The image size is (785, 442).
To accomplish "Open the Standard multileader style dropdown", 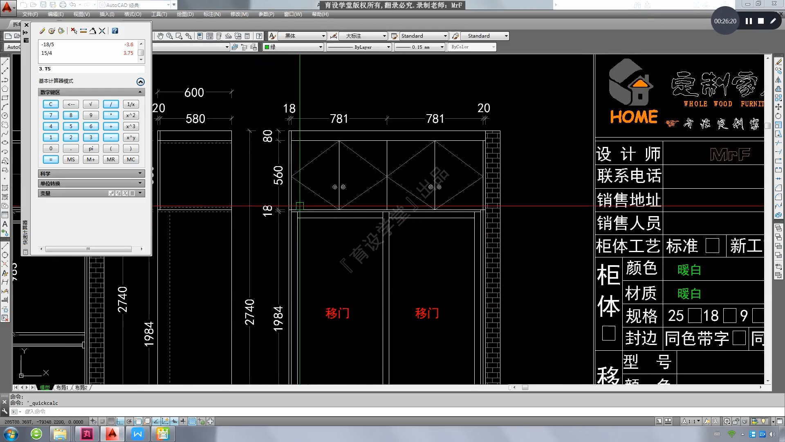I will click(506, 36).
